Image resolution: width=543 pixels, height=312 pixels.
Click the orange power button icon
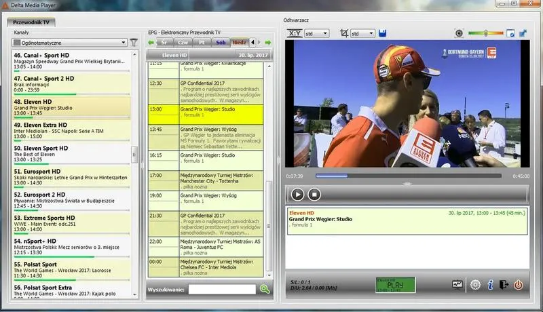point(519,285)
